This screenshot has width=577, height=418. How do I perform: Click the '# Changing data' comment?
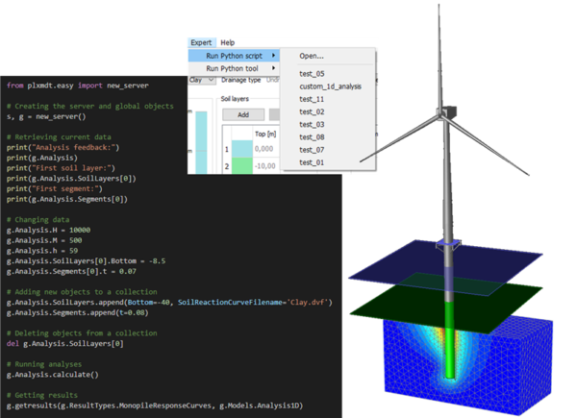pyautogui.click(x=38, y=220)
